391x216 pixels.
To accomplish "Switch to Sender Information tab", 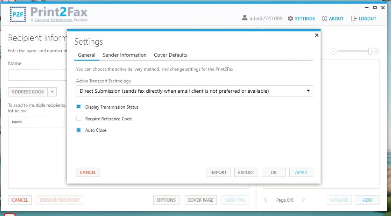I will (x=125, y=55).
